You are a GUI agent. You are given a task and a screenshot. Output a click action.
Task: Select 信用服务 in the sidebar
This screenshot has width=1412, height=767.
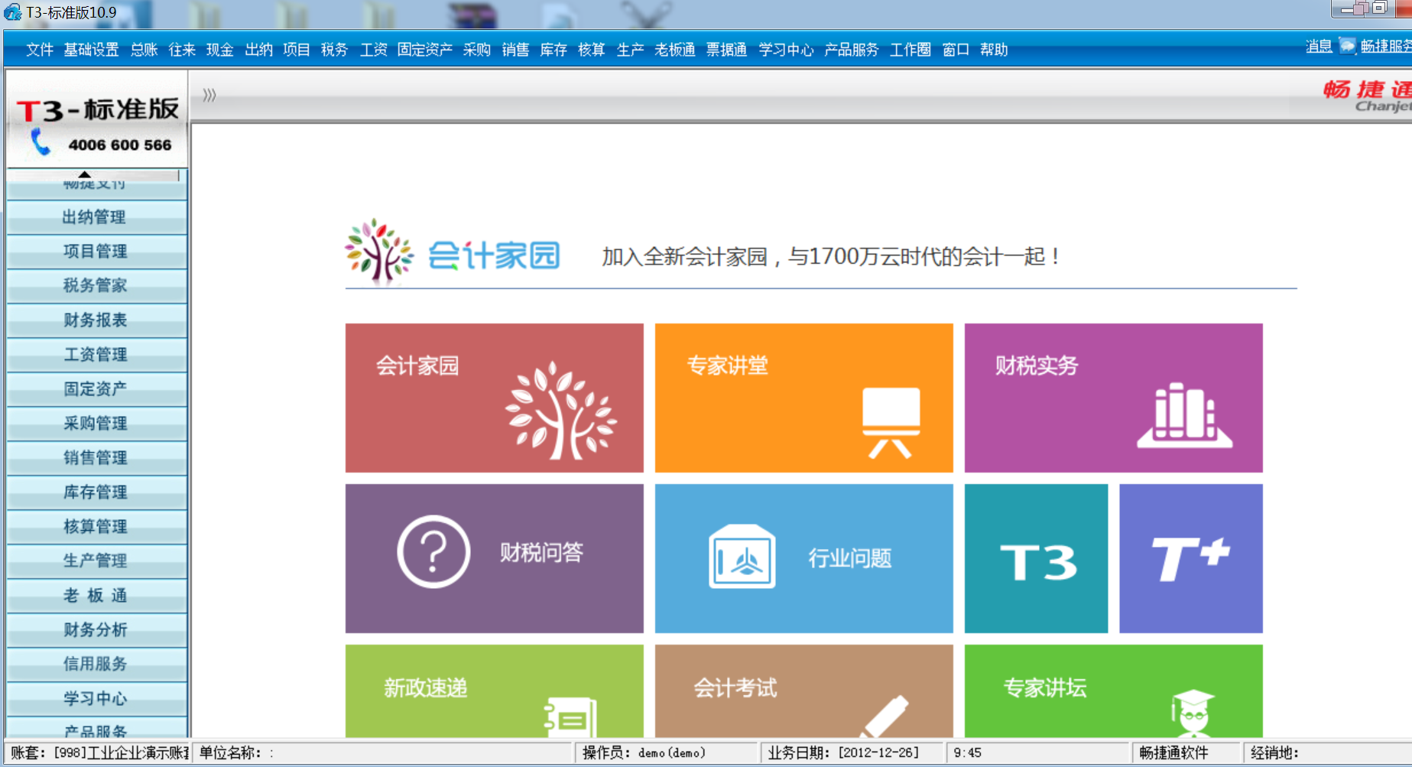pyautogui.click(x=97, y=665)
